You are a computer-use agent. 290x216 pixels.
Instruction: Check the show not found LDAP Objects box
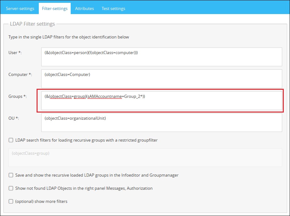[x=11, y=188]
